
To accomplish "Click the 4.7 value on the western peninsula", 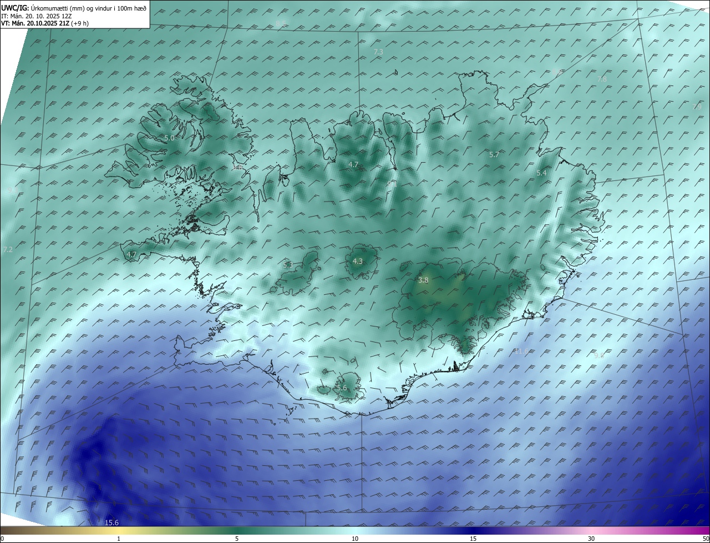I will click(x=131, y=254).
